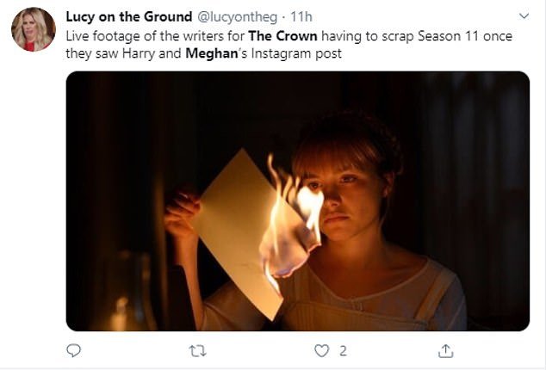Retweet this post using the retweet icon
Viewport: 546px width, 370px height.
pyautogui.click(x=198, y=350)
